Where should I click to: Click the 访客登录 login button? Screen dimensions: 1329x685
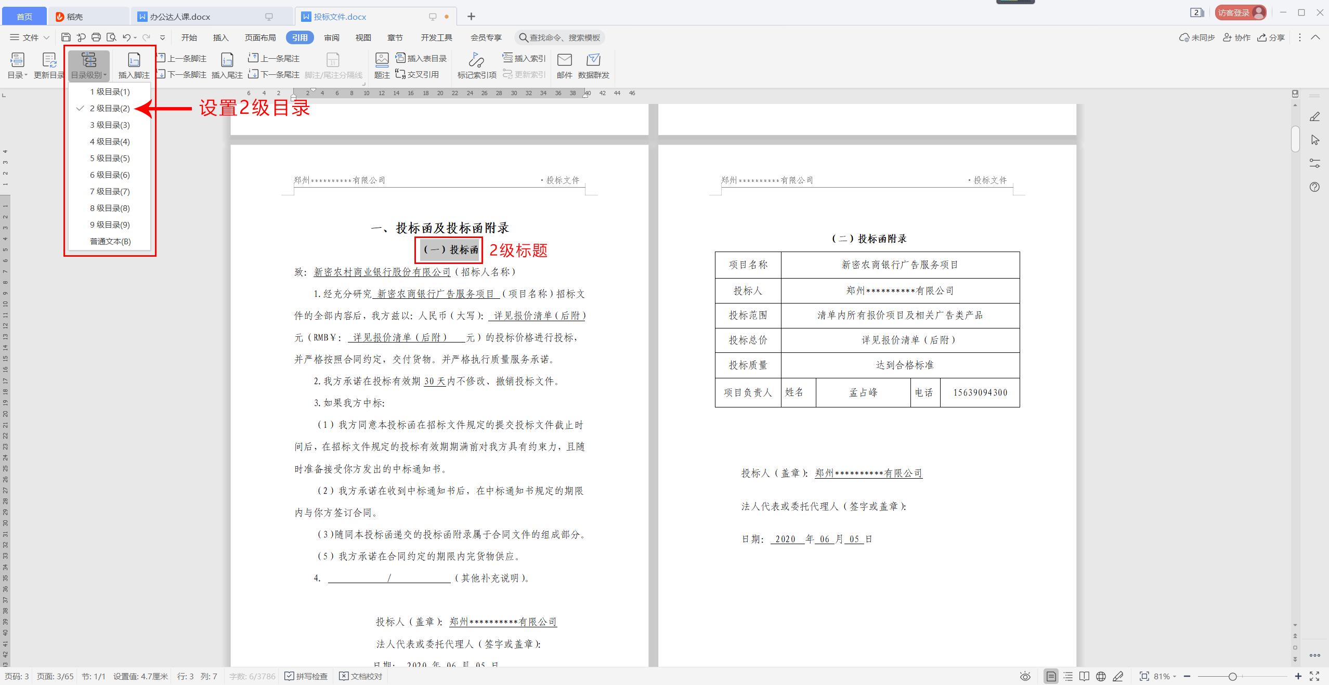(x=1240, y=12)
